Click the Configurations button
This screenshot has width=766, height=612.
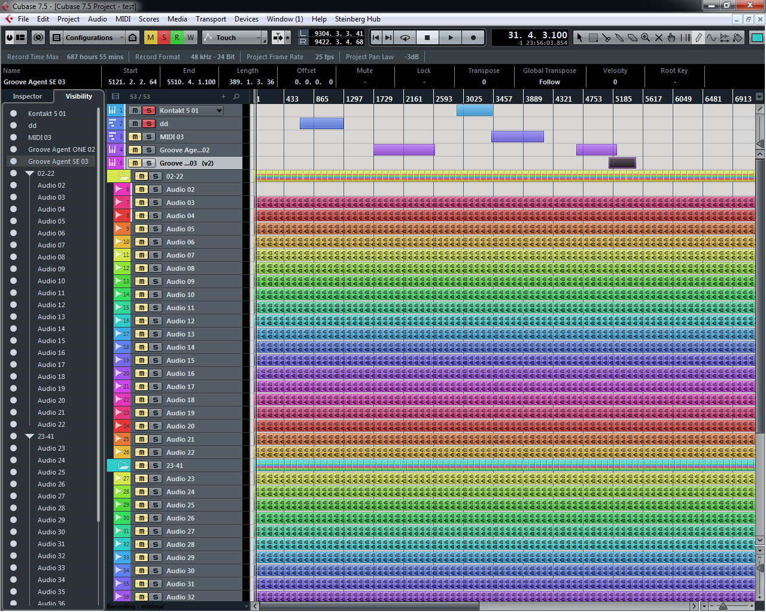[x=89, y=38]
